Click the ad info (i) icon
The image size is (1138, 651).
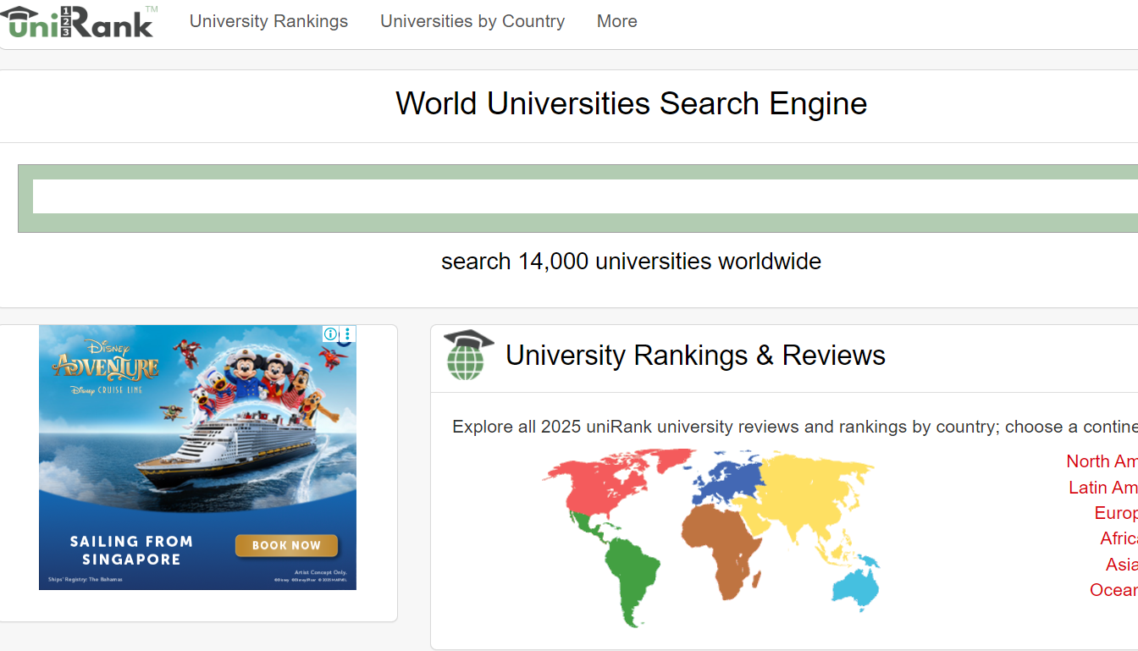pos(330,334)
